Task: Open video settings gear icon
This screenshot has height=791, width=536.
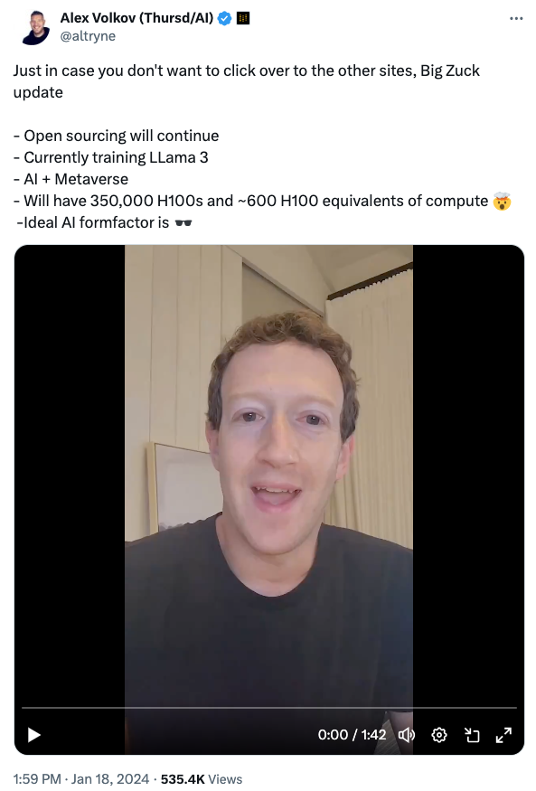Action: [439, 735]
